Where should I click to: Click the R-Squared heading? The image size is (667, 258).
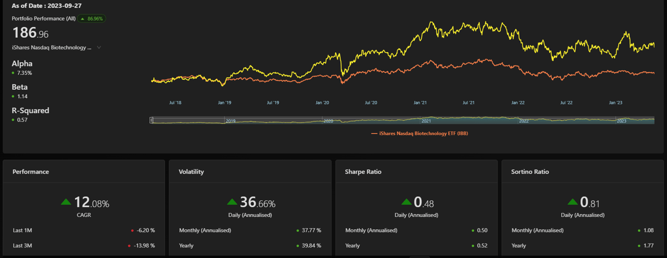tap(31, 110)
